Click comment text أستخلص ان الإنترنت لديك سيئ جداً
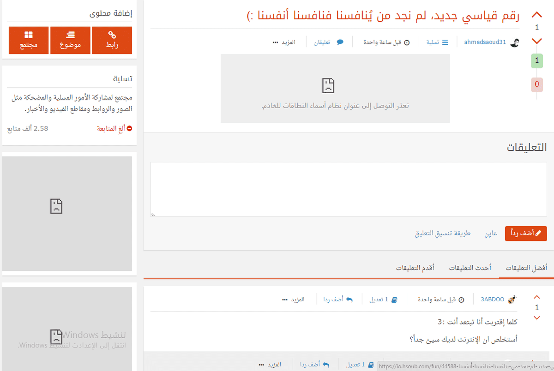The image size is (554, 371). 464,339
